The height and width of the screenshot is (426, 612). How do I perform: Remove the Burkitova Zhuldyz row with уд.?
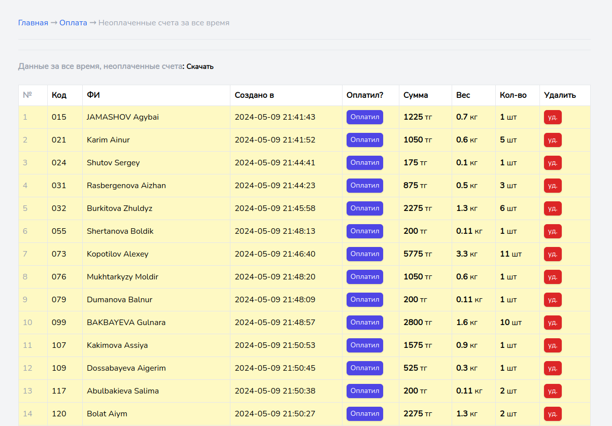click(x=553, y=208)
